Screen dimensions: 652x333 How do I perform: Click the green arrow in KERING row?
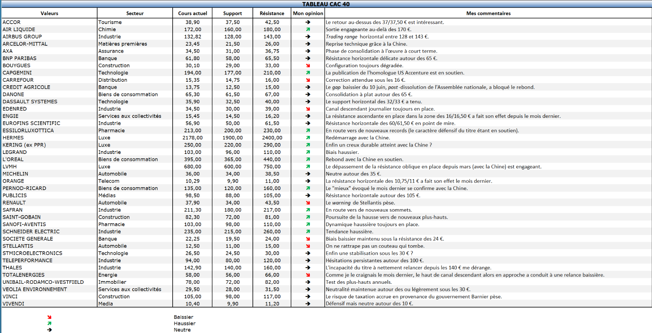coord(308,145)
